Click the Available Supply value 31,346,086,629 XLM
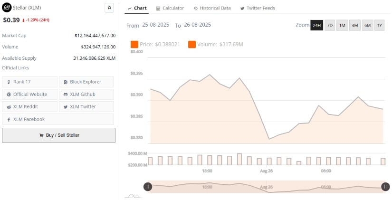 [94, 58]
